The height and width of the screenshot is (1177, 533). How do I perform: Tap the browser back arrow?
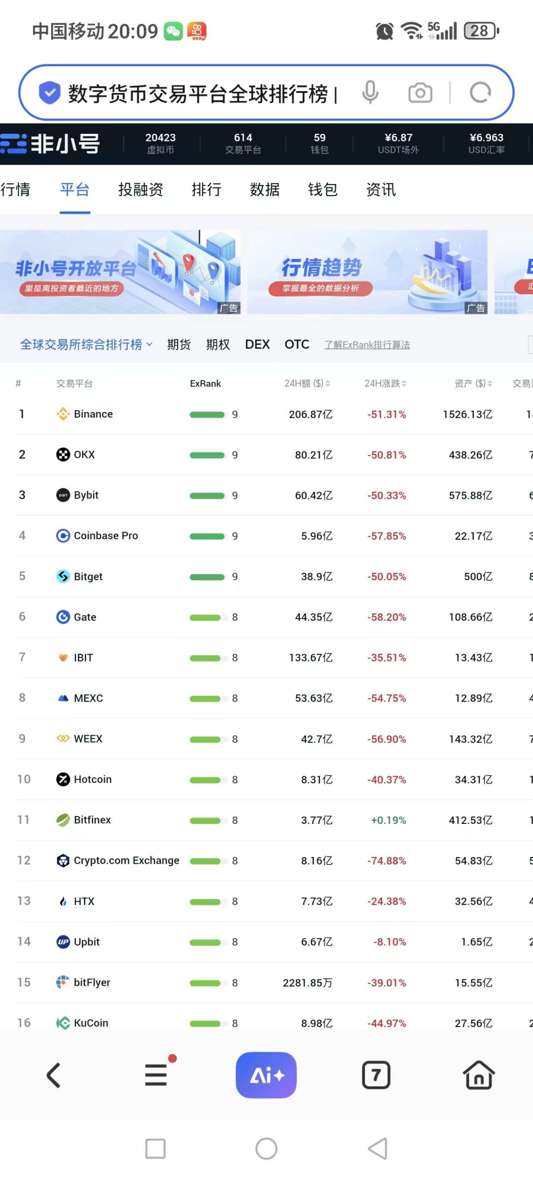tap(54, 1074)
